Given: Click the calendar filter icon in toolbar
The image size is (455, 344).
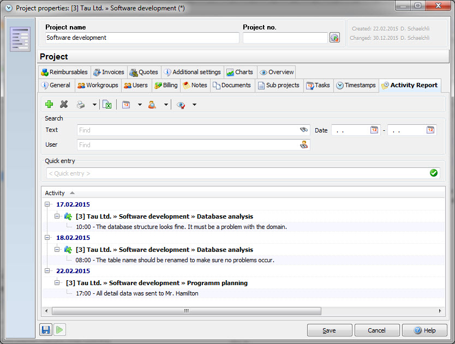Looking at the screenshot, I should pyautogui.click(x=126, y=104).
